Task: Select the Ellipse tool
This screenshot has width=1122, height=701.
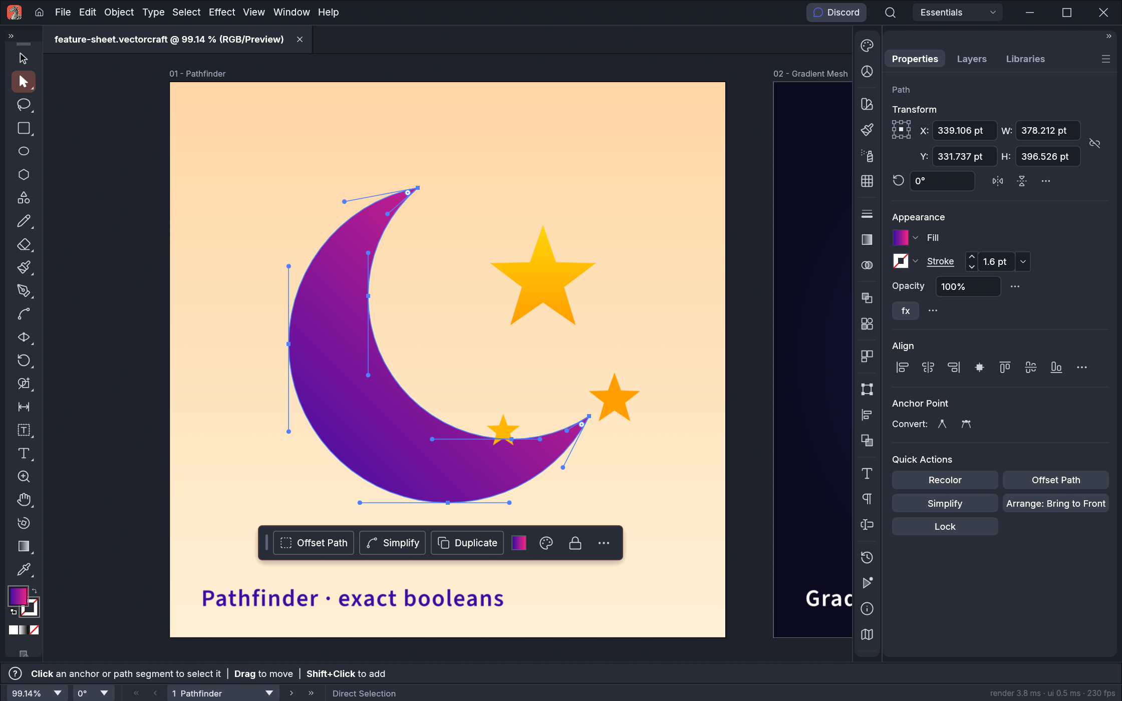Action: click(23, 151)
